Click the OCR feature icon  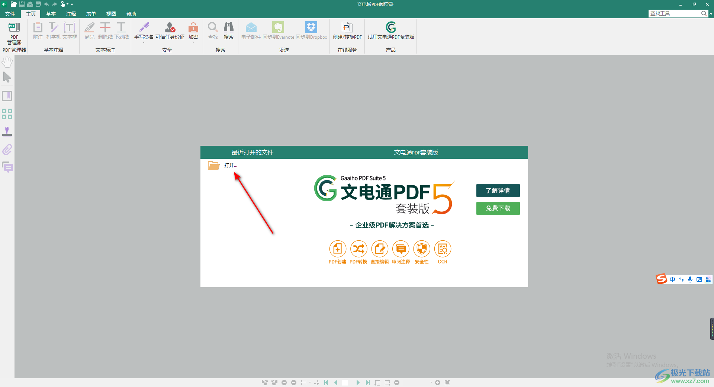pyautogui.click(x=443, y=249)
